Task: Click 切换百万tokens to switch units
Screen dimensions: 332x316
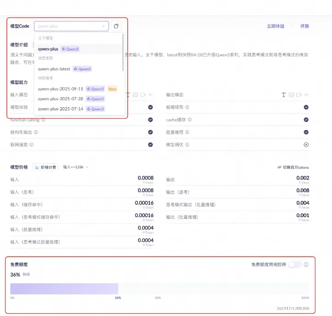Action: coord(293,167)
